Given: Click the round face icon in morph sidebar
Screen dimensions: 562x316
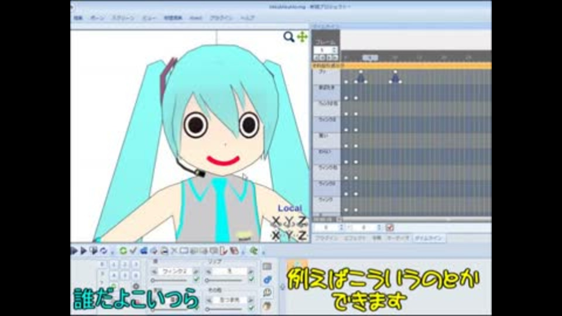Looking at the screenshot, I should click(268, 293).
